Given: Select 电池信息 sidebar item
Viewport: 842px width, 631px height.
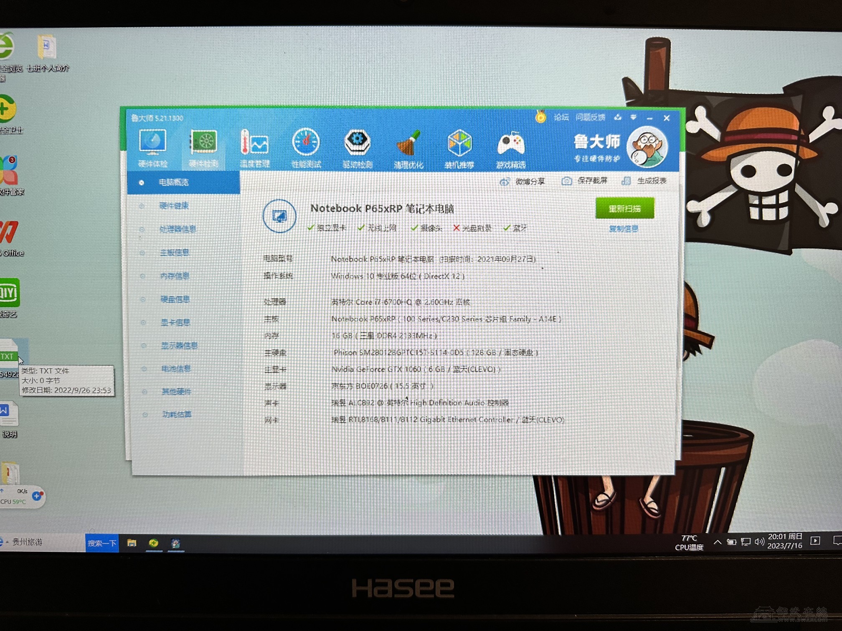Looking at the screenshot, I should (x=176, y=369).
